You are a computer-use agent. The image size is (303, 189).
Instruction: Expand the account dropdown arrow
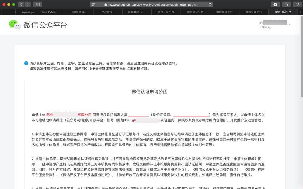point(289,24)
